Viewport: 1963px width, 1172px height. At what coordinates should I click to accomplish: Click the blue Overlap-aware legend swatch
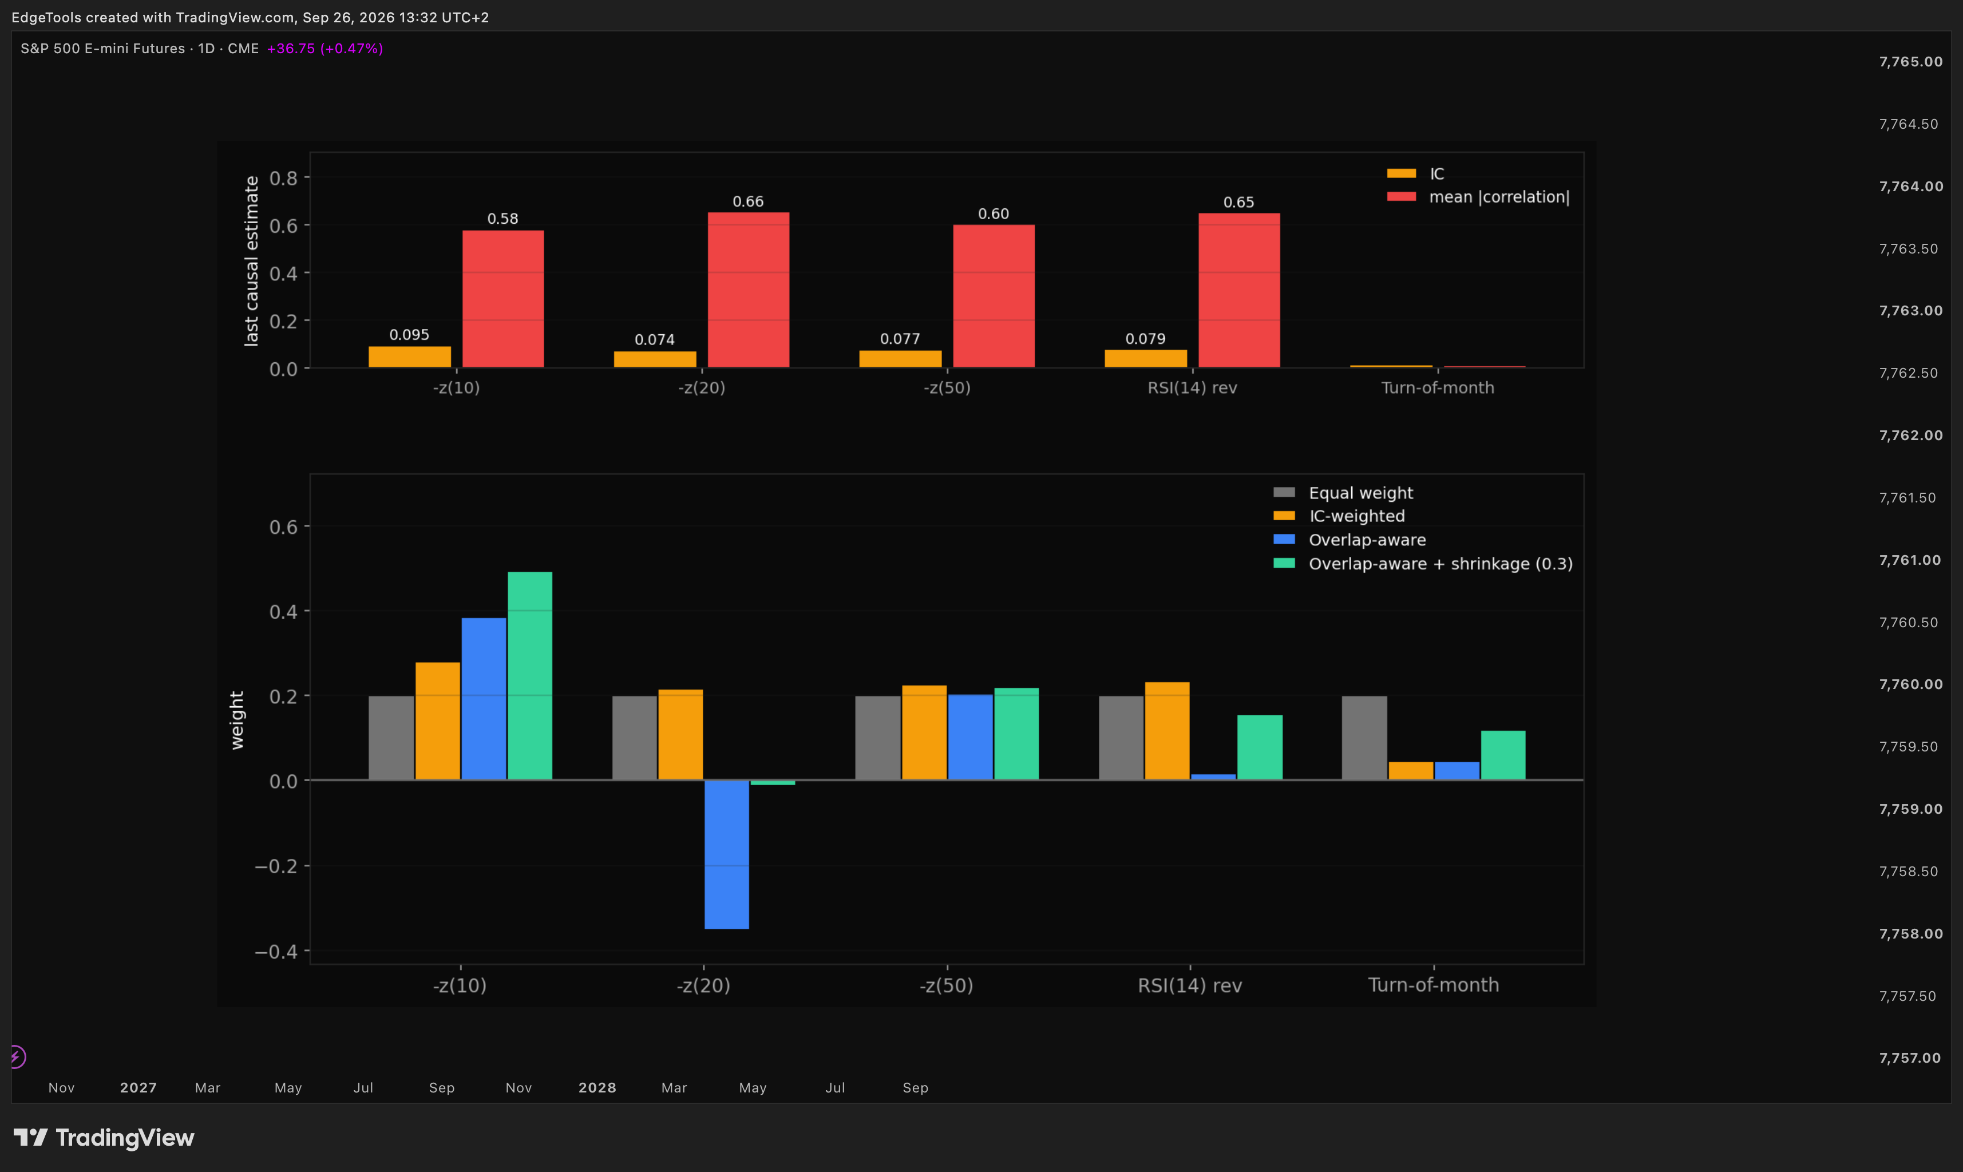pyautogui.click(x=1284, y=540)
